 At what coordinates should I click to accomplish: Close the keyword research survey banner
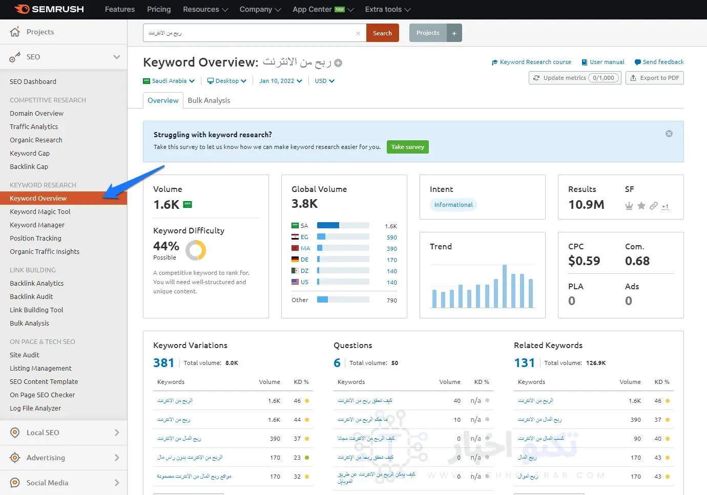669,134
